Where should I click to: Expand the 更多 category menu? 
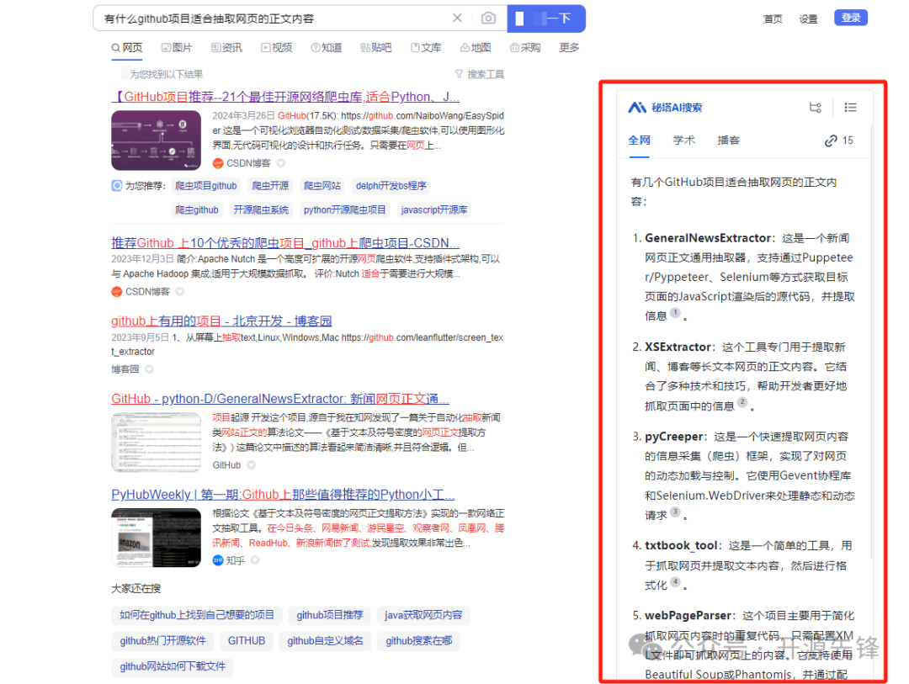coord(569,47)
